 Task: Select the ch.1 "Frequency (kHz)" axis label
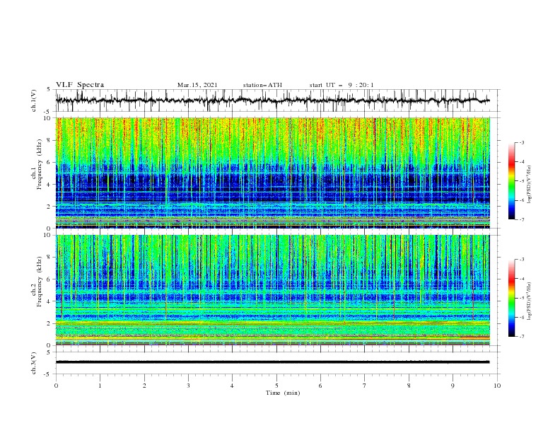click(x=40, y=165)
